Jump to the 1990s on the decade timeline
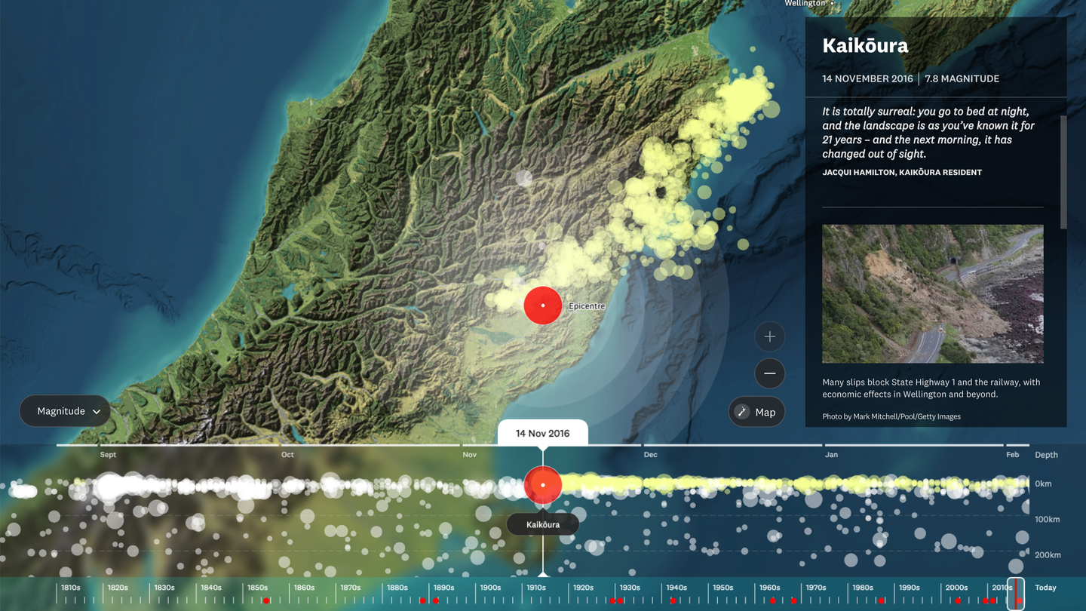The image size is (1086, 611). pyautogui.click(x=910, y=588)
